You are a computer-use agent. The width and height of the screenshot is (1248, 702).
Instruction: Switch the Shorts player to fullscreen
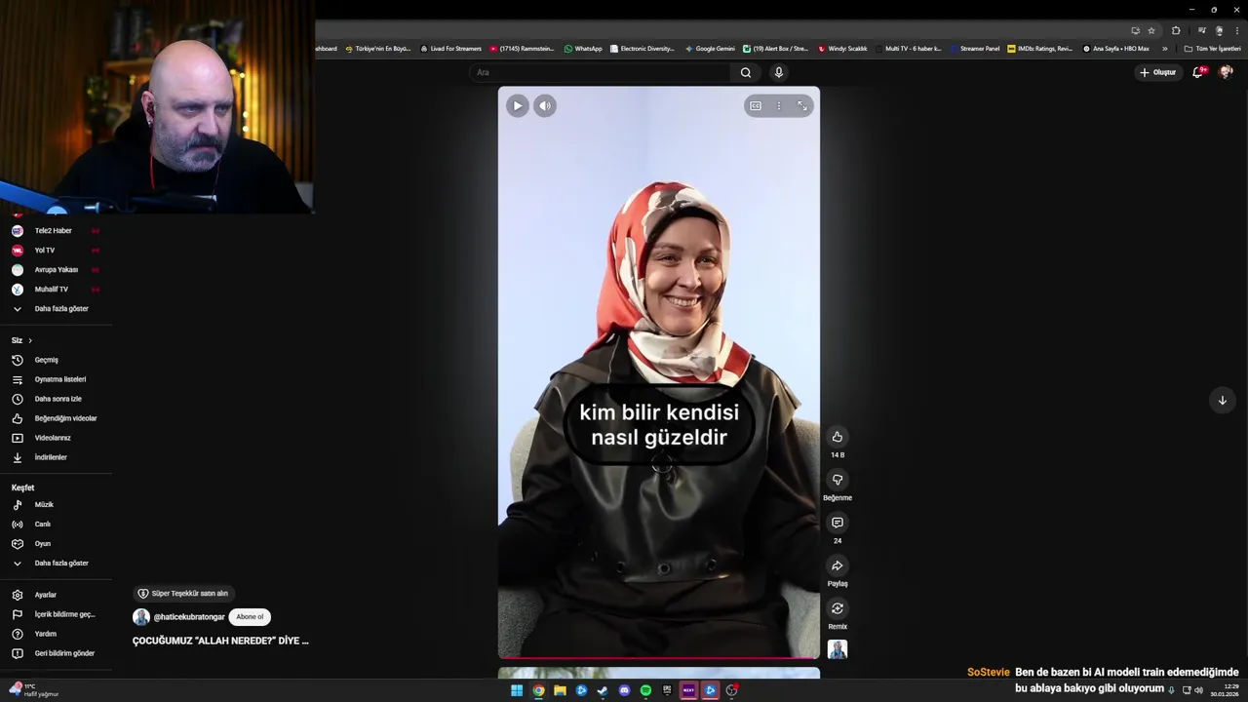[x=801, y=105]
